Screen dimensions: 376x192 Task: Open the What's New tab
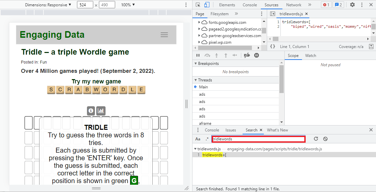coord(277,130)
